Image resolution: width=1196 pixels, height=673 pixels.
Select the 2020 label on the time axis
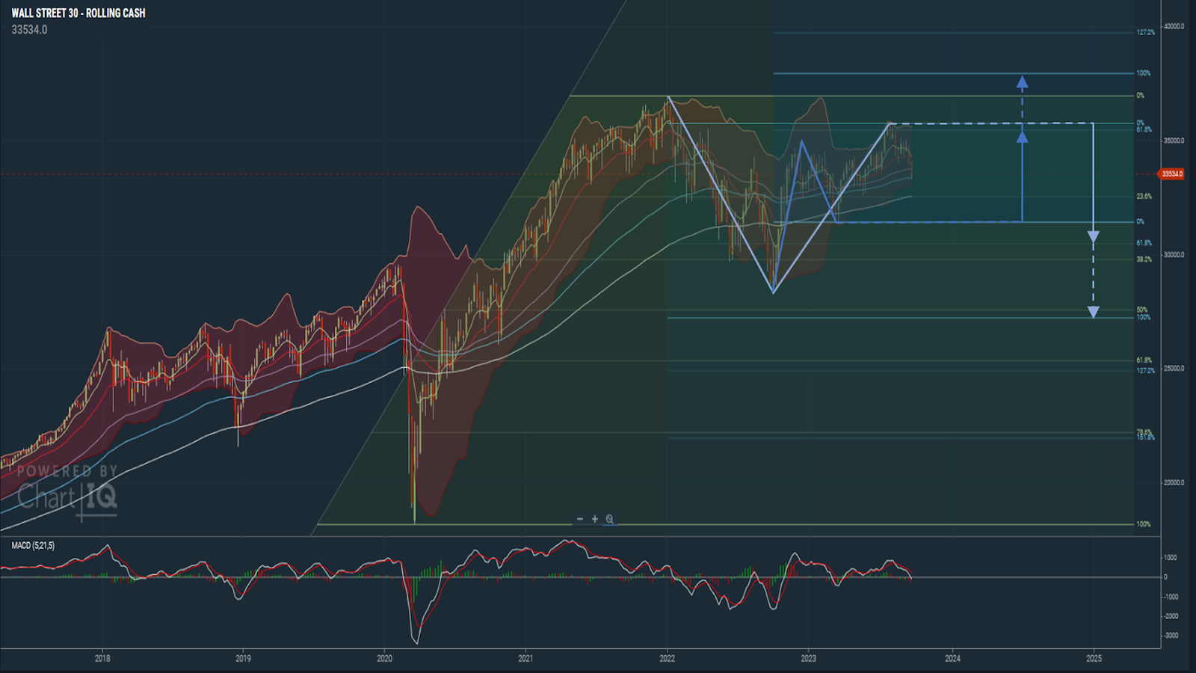[x=384, y=659]
